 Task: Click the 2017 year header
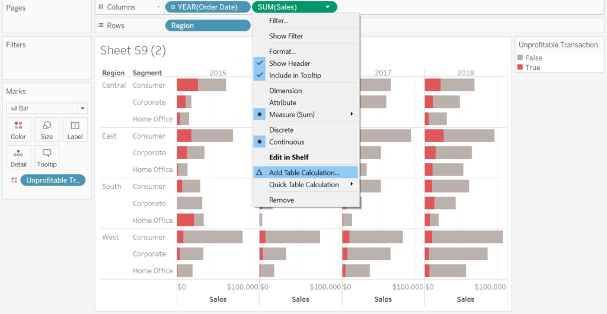pyautogui.click(x=383, y=73)
